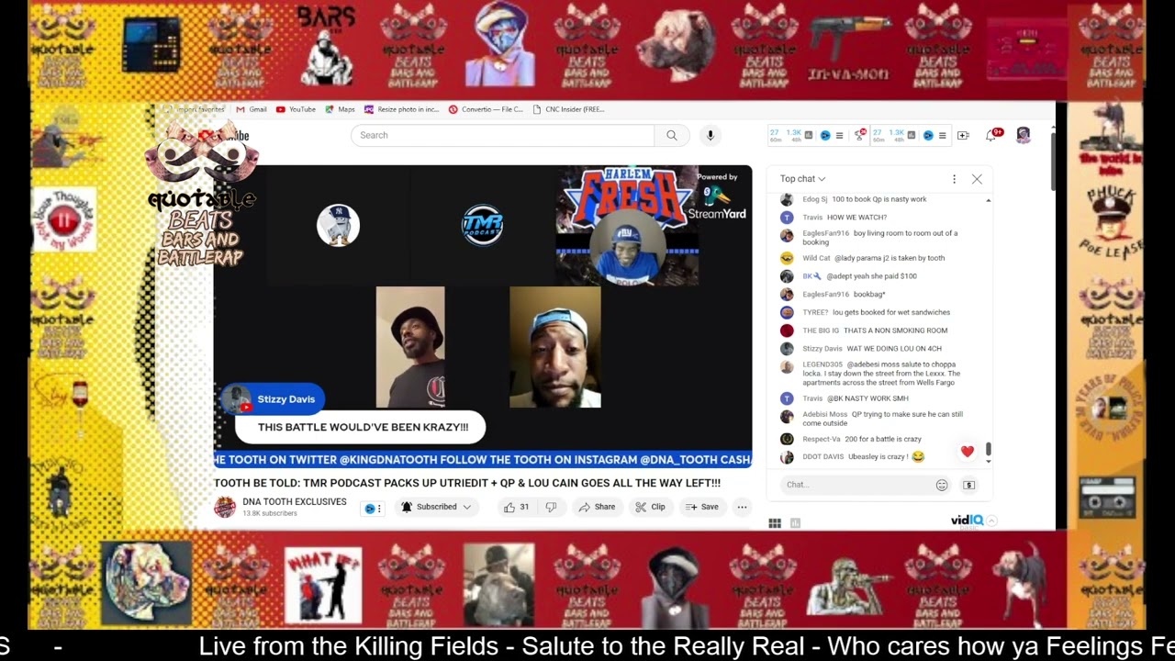
Task: Dislike the video with thumbs down
Action: click(551, 507)
